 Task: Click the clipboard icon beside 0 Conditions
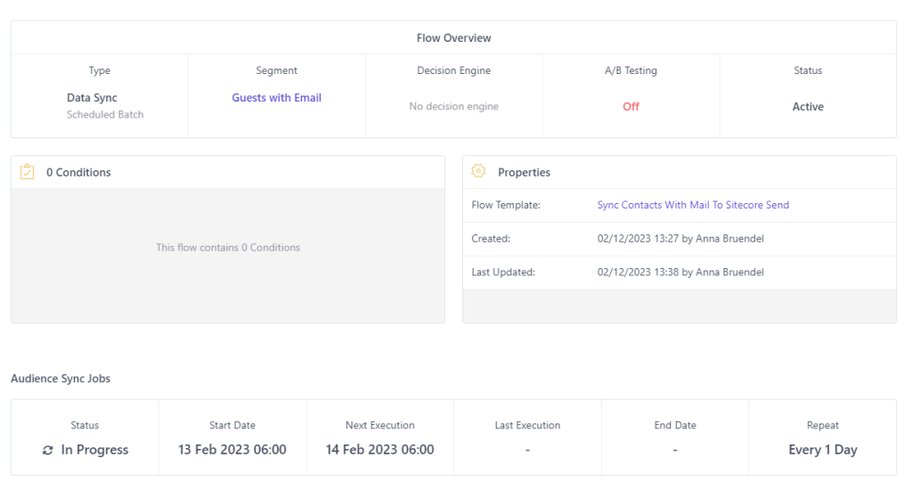coord(27,172)
